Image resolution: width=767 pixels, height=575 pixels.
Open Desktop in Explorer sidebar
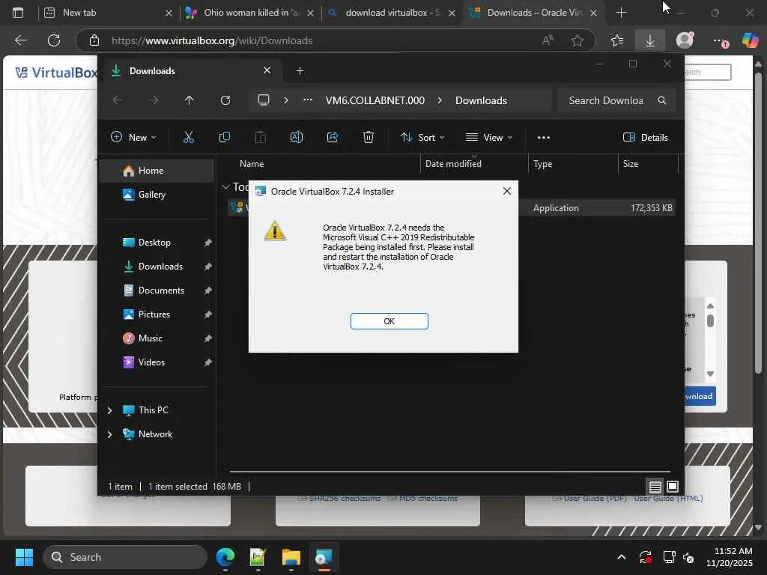click(157, 243)
